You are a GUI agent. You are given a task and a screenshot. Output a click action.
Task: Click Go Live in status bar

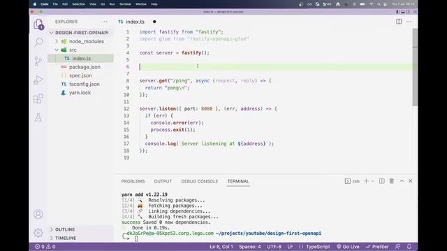(x=347, y=247)
